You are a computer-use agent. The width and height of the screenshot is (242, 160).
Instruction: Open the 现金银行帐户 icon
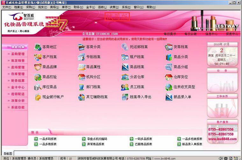click(38, 97)
